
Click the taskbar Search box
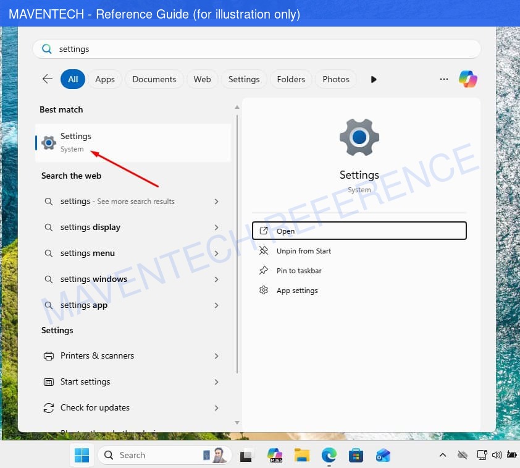(x=164, y=455)
